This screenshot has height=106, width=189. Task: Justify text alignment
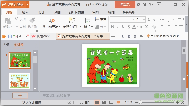pyautogui.click(x=181, y=27)
